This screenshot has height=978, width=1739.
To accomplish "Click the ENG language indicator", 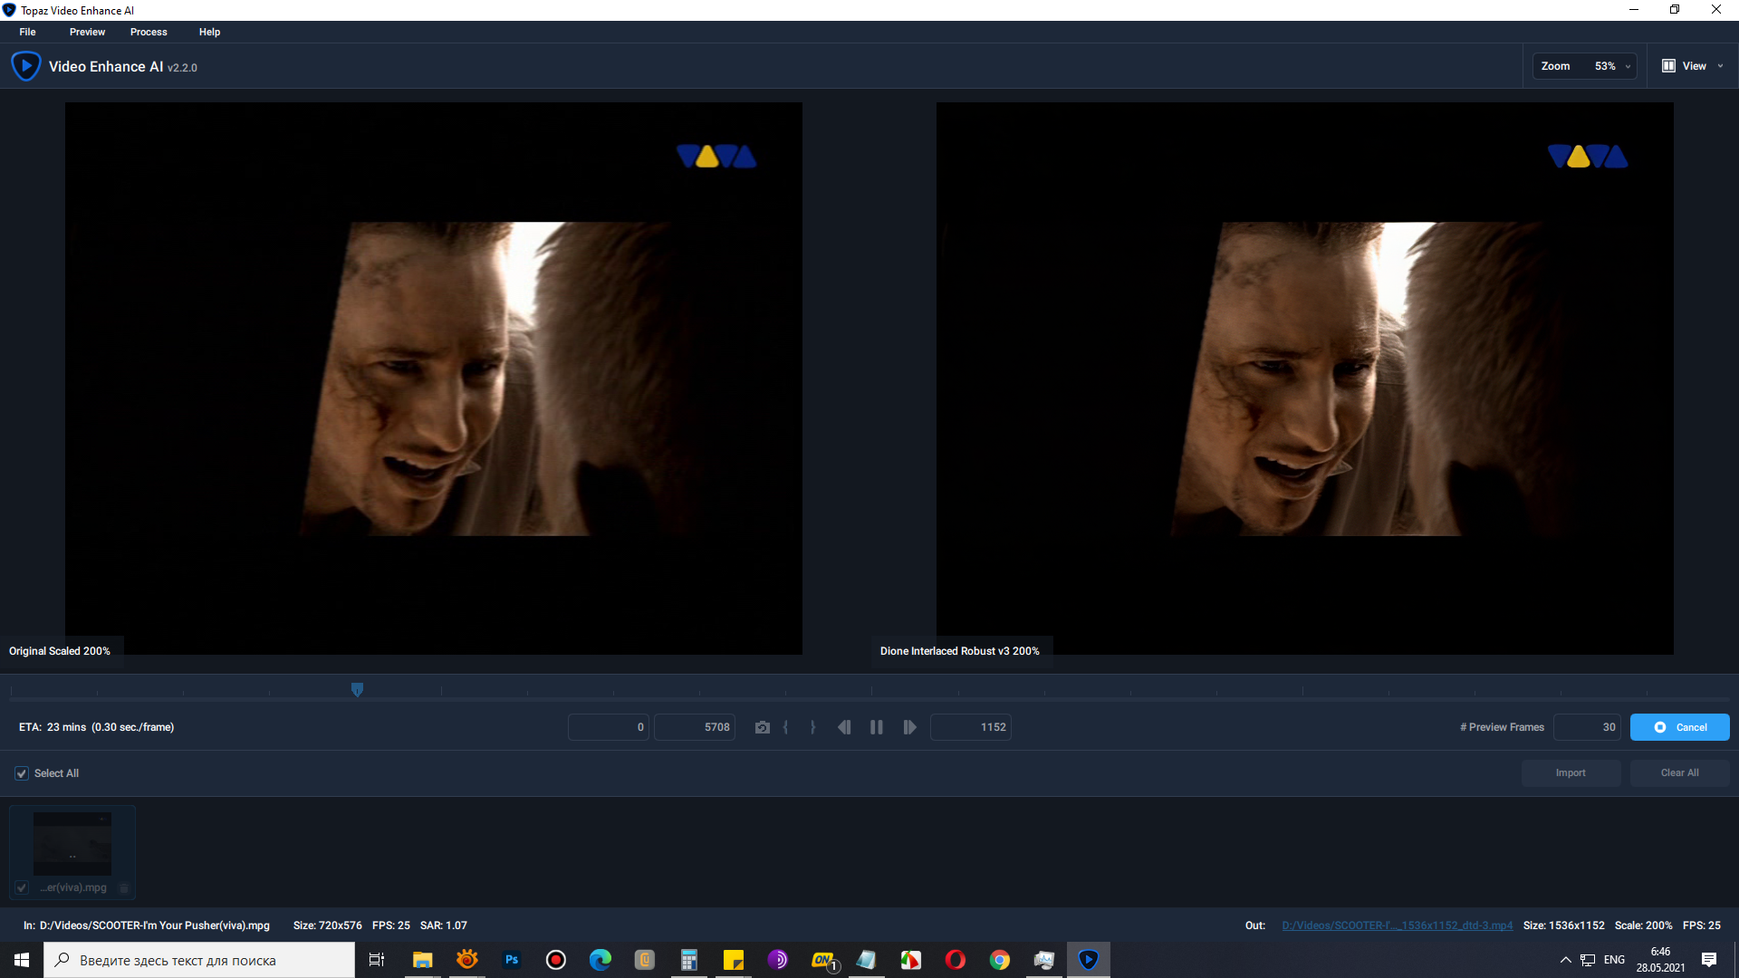I will (1614, 960).
